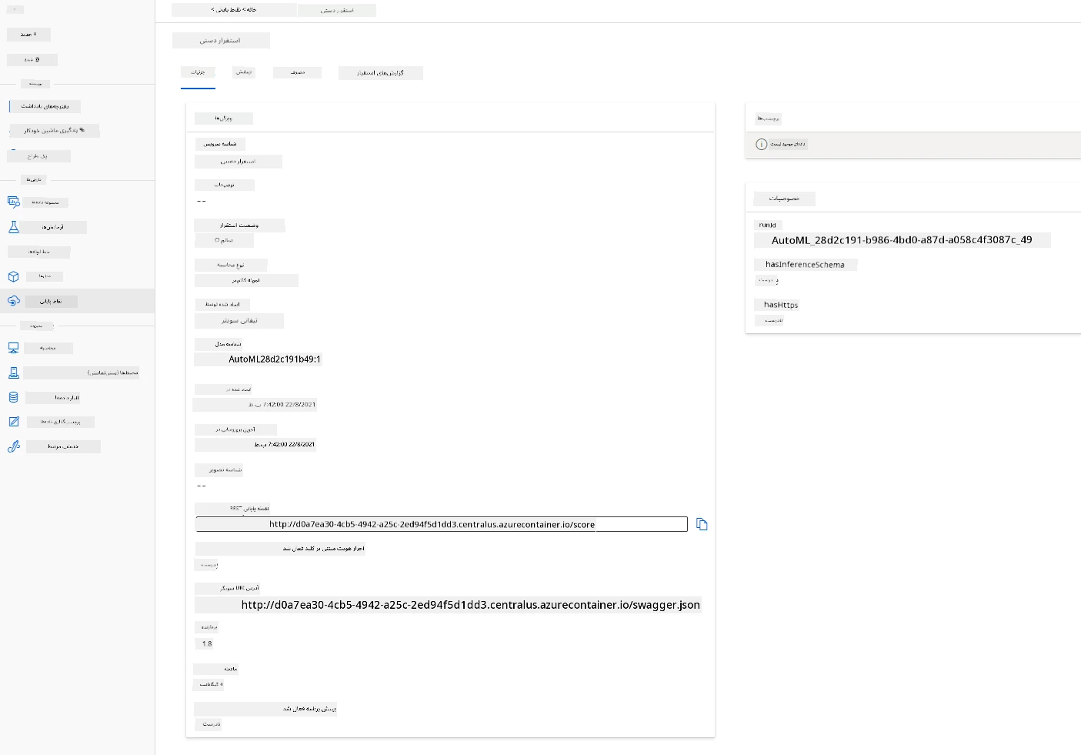Open the AutoML28d2c191b49:1 model link

pyautogui.click(x=274, y=359)
